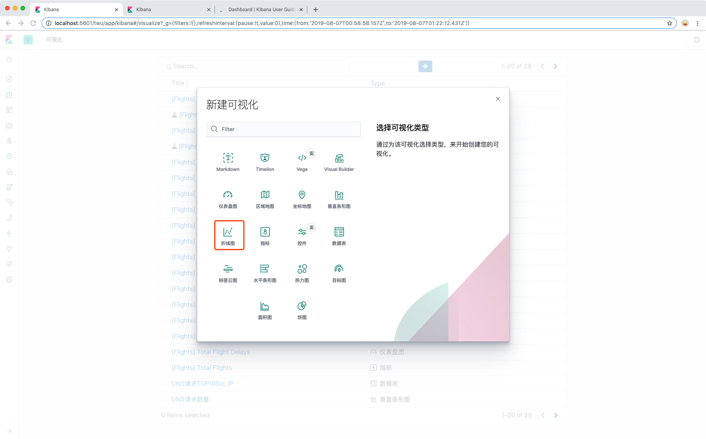Viewport: 706px width, 439px height.
Task: Reload the page in the browser
Action: coord(33,23)
